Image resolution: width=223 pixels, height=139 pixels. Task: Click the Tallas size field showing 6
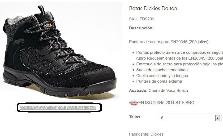190,118
